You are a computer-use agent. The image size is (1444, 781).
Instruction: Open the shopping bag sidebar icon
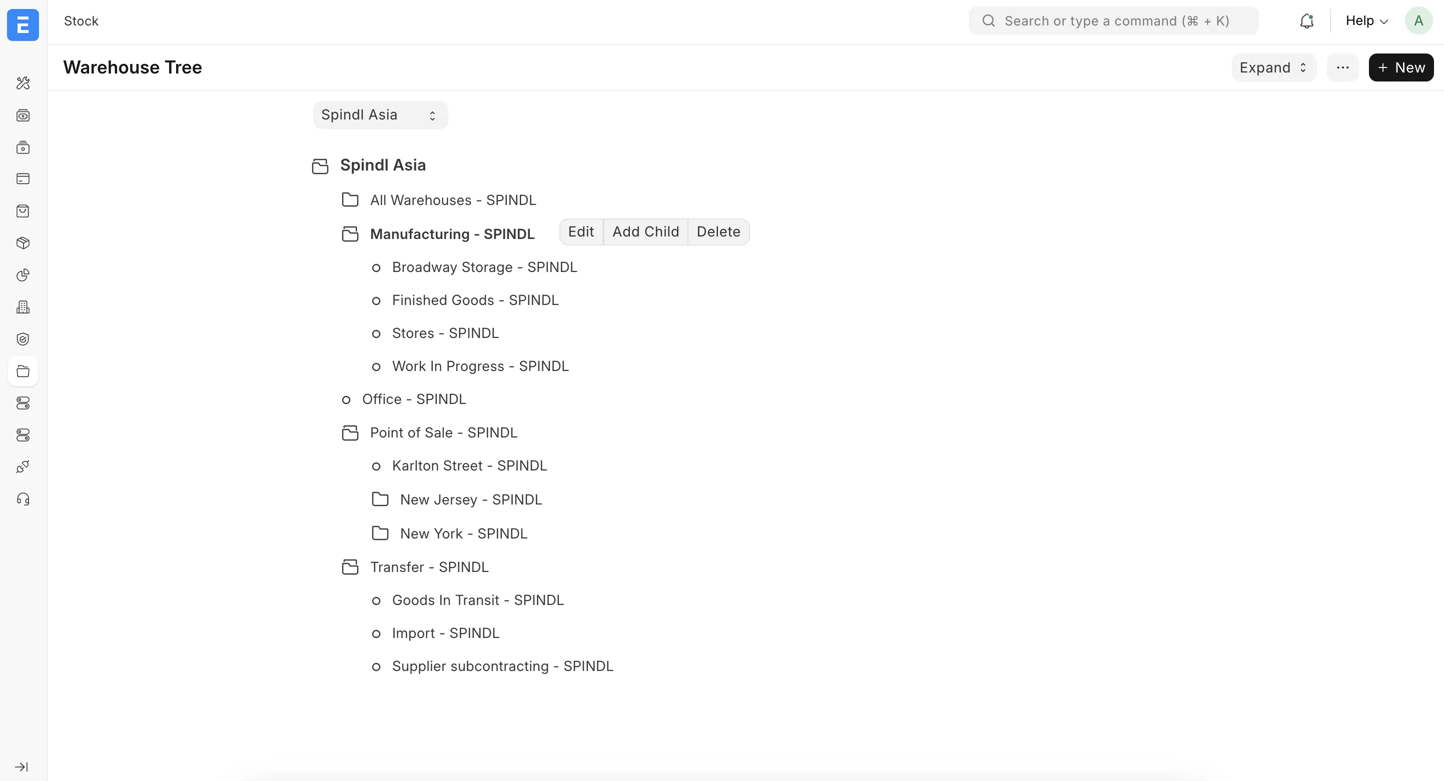[23, 211]
